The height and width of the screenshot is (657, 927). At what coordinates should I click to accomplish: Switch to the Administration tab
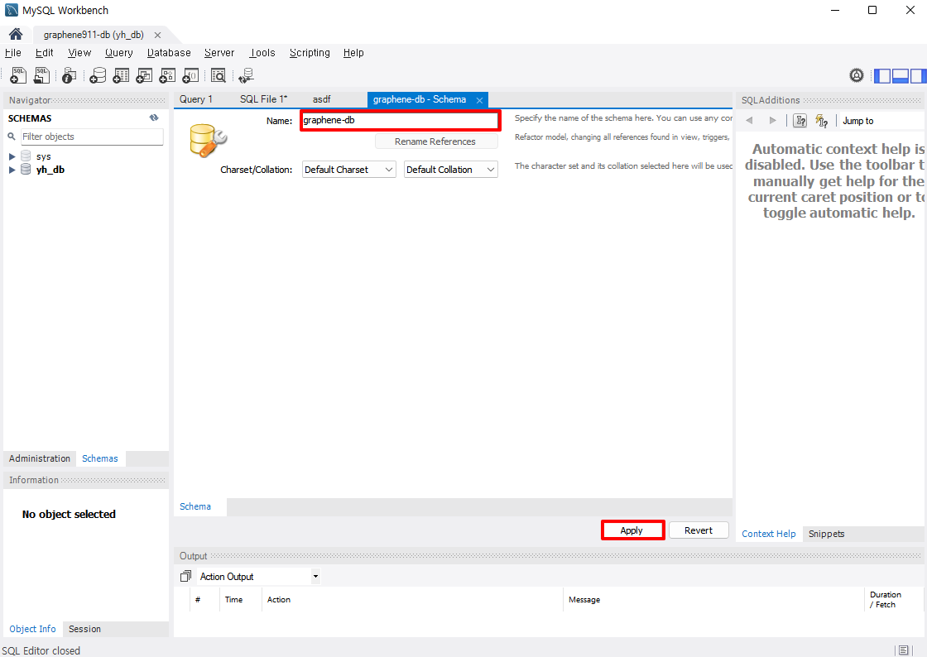point(40,458)
